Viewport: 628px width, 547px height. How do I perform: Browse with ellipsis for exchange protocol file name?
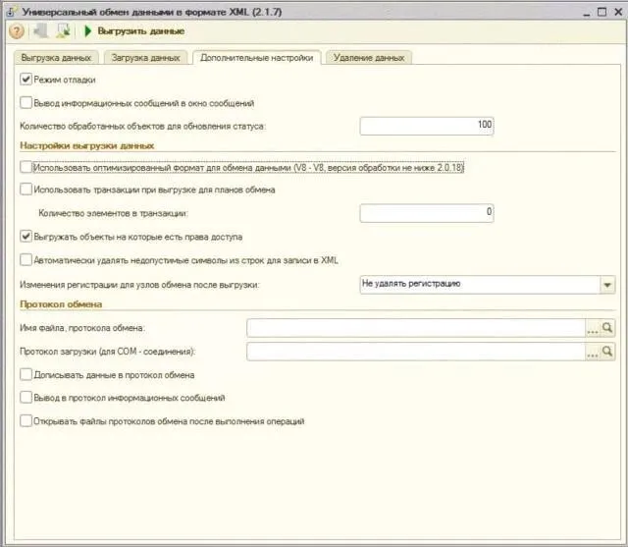coord(593,328)
